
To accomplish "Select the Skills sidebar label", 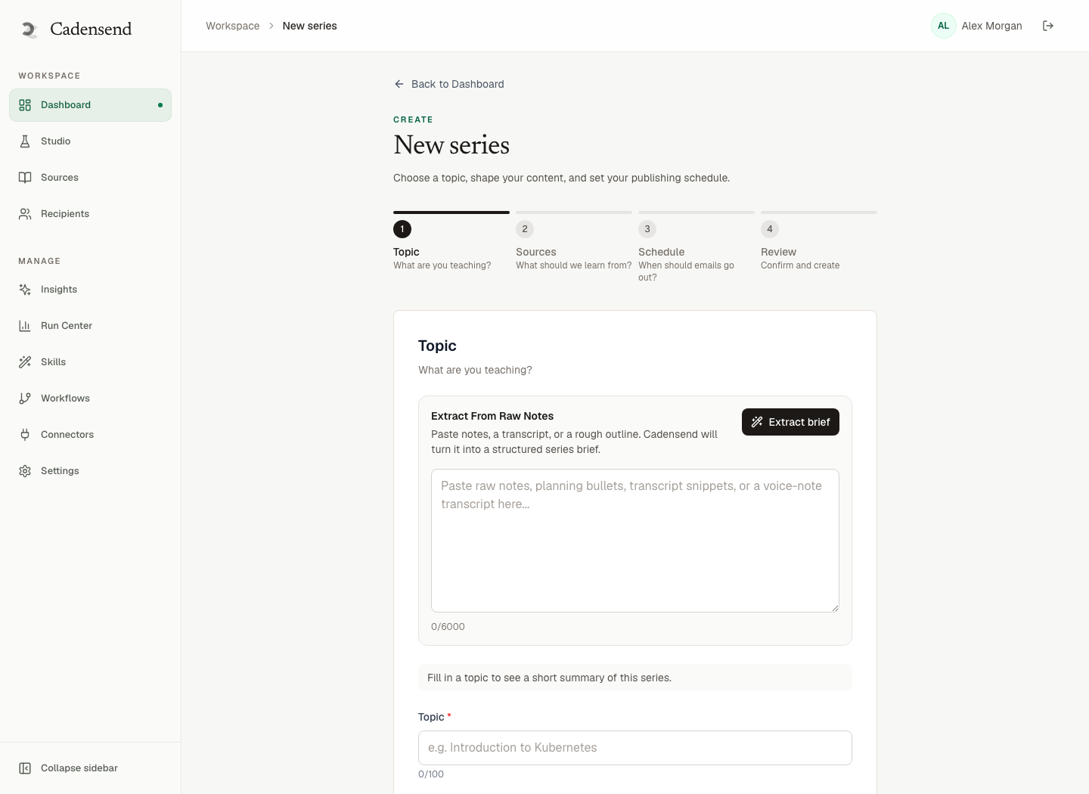I will click(53, 362).
